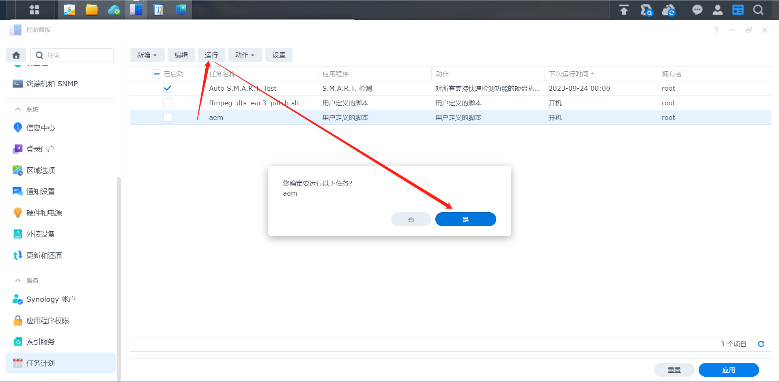The width and height of the screenshot is (779, 382).
Task: Sort by 任务名称 column header
Action: [222, 74]
